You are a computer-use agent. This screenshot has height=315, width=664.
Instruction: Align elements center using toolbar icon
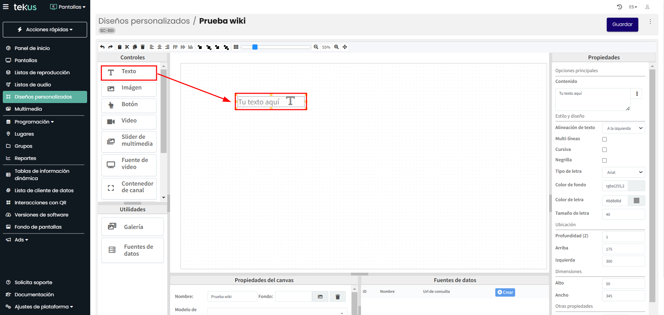159,47
